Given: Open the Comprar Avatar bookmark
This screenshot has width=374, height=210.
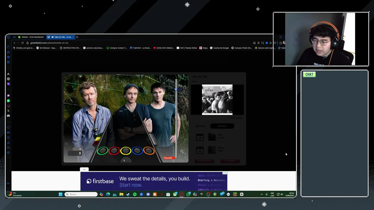Looking at the screenshot, I should 117,48.
